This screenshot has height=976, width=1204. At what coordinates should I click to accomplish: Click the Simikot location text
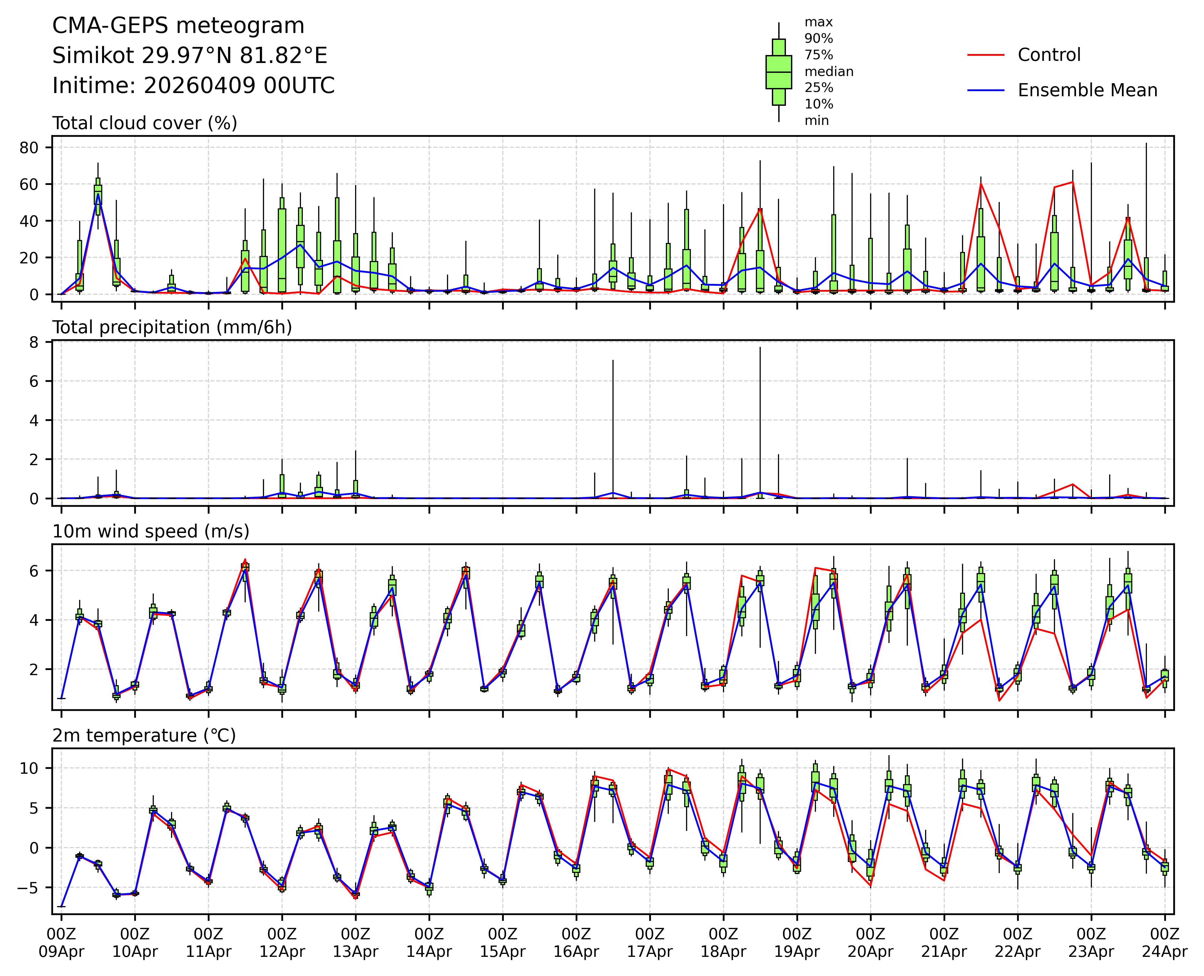point(189,56)
